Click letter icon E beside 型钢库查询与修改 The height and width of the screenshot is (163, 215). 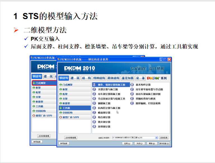point(132,99)
